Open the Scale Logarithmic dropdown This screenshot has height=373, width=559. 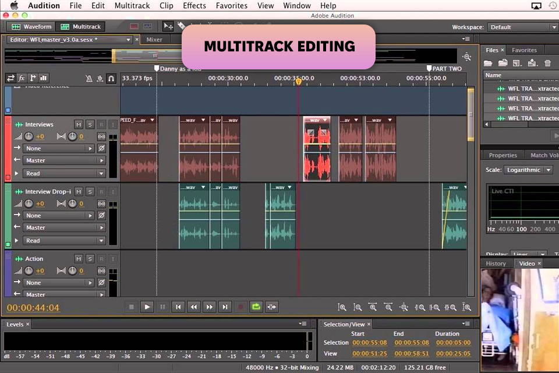click(529, 170)
